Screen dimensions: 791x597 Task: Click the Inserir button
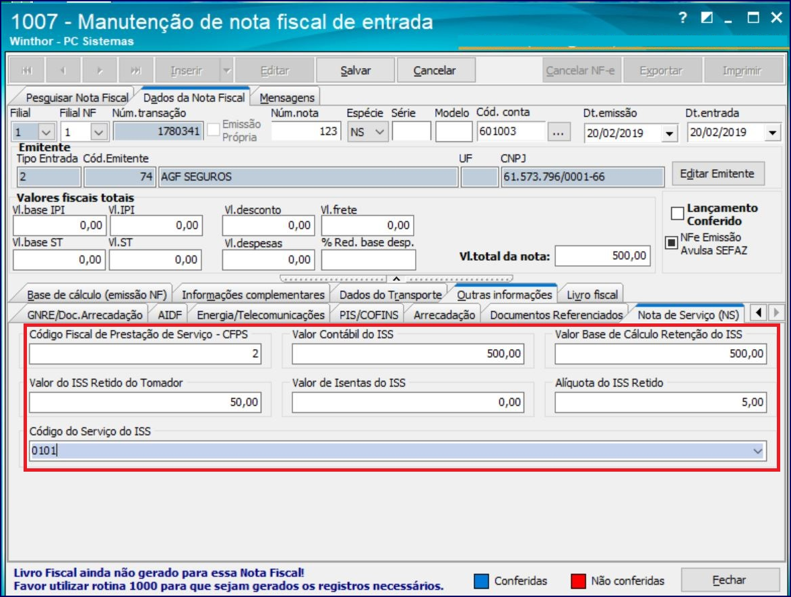tap(187, 70)
